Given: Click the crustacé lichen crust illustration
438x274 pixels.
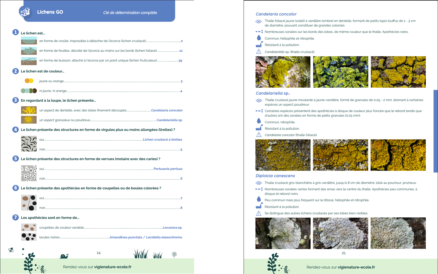Looking at the screenshot, I should pyautogui.click(x=29, y=41).
